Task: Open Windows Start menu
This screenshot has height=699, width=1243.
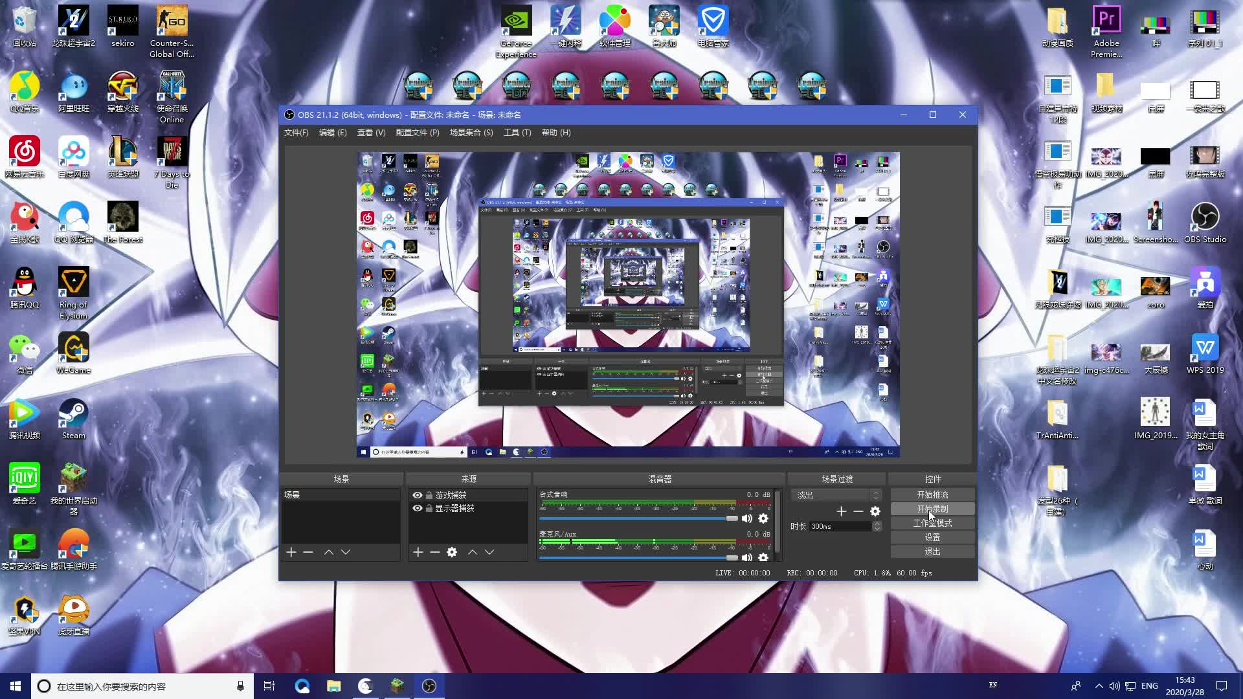Action: (16, 686)
